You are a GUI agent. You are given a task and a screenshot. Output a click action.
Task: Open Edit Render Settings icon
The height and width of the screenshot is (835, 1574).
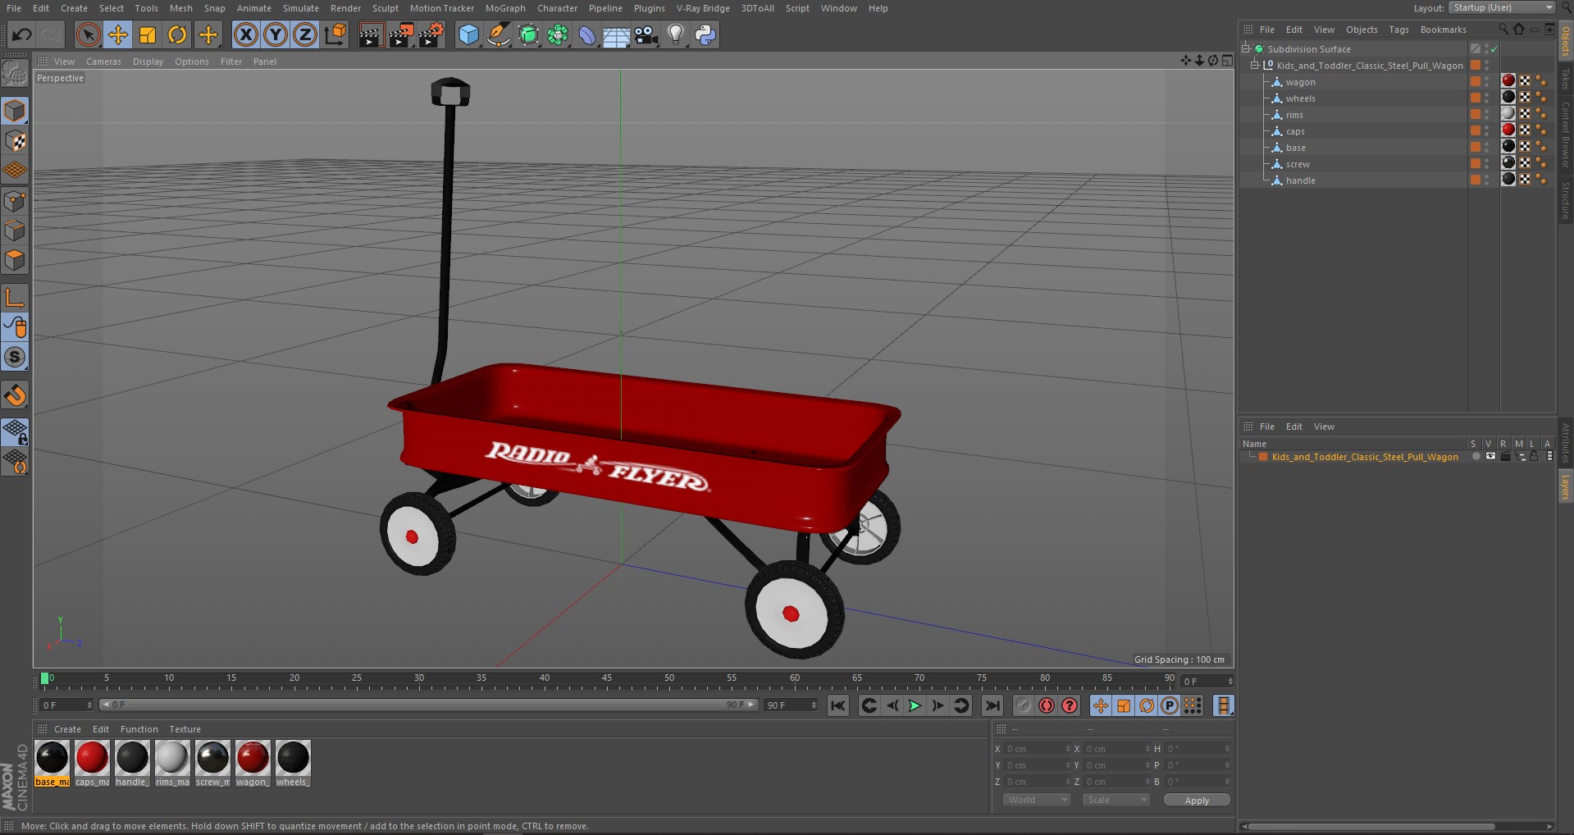(x=431, y=34)
